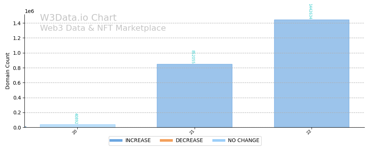Click the 40892 value label
The image size is (370, 148).
tap(76, 119)
